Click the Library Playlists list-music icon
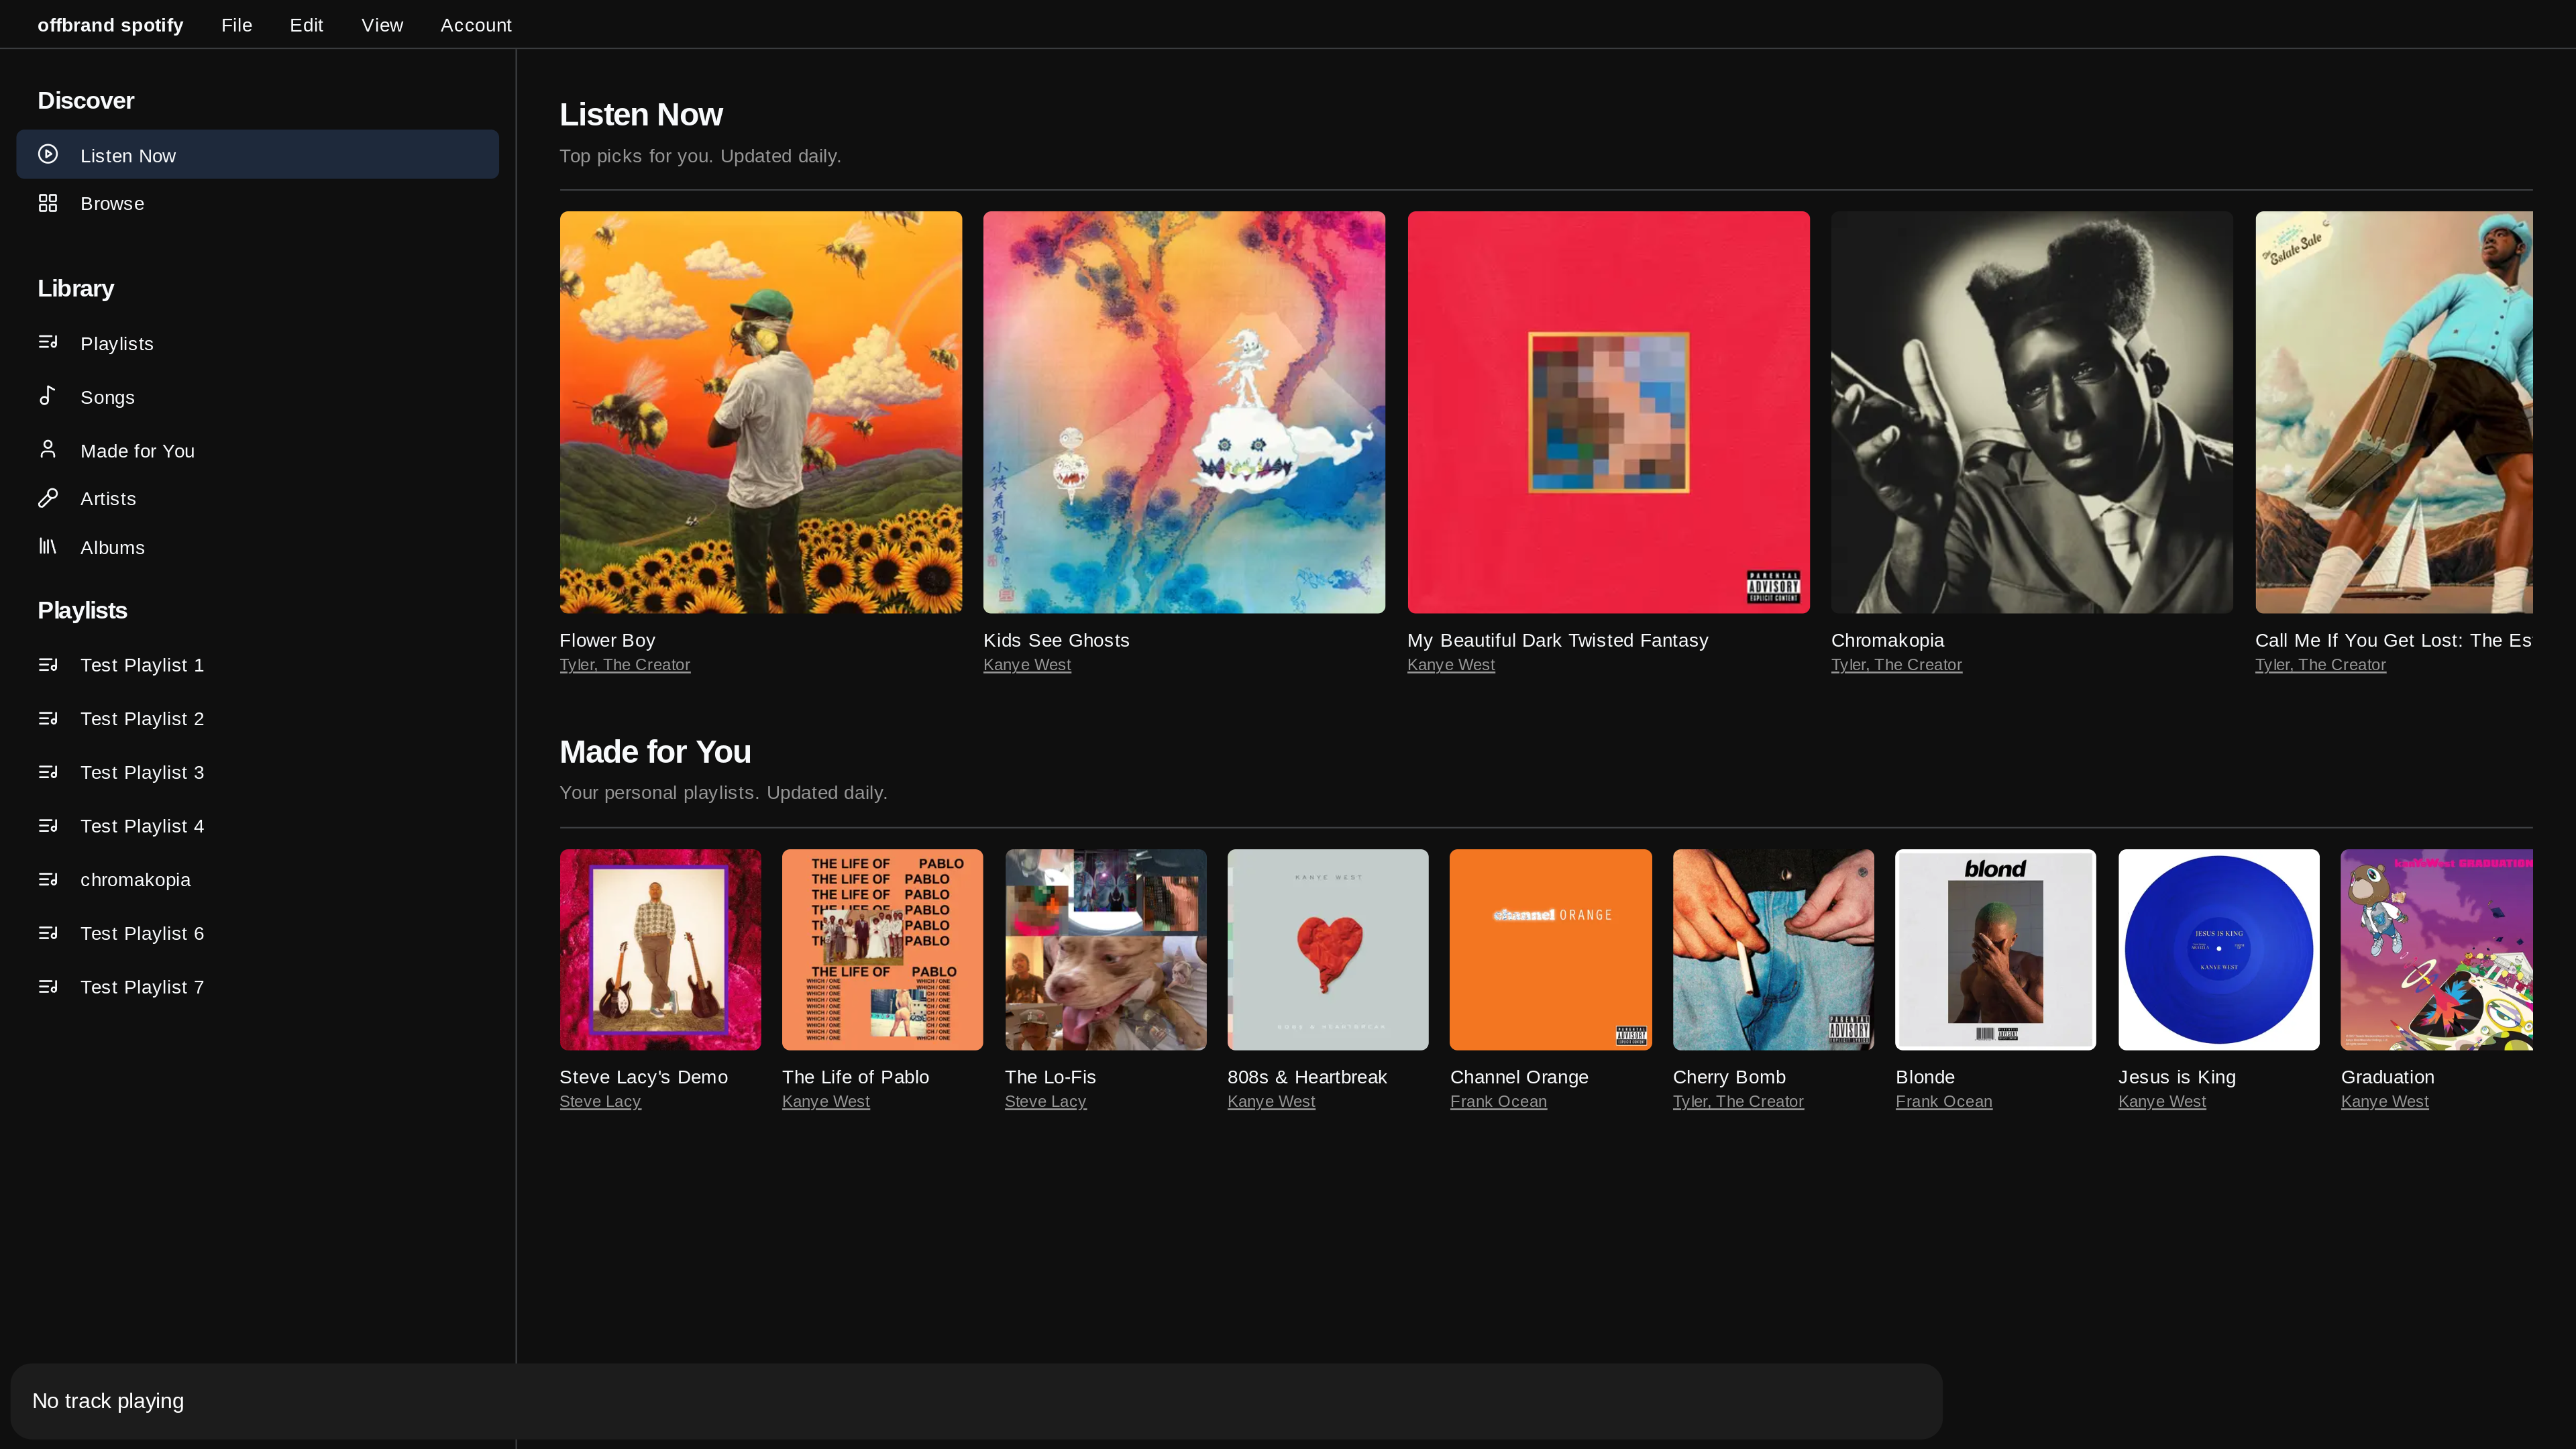The height and width of the screenshot is (1449, 2576). 47,343
